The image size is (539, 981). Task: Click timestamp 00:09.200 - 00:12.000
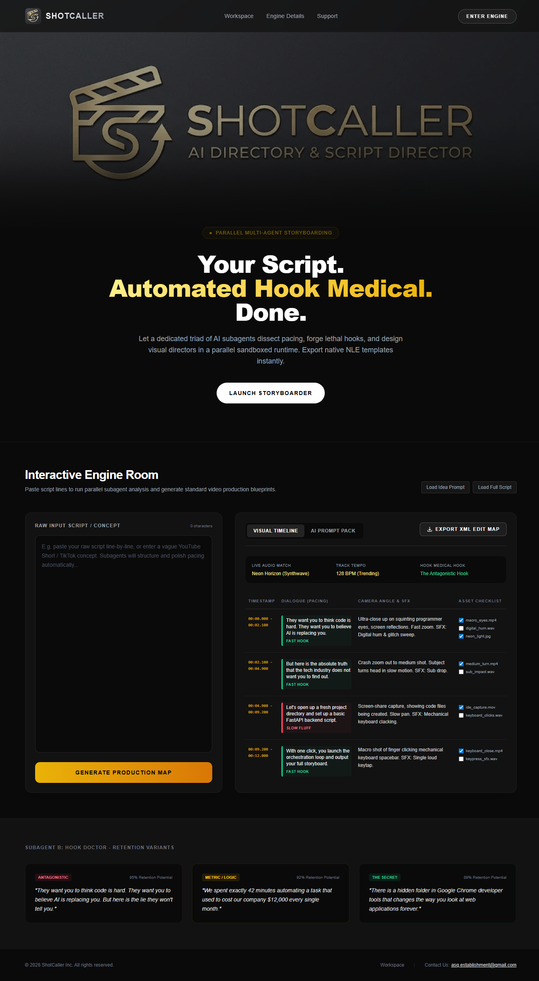[x=260, y=753]
